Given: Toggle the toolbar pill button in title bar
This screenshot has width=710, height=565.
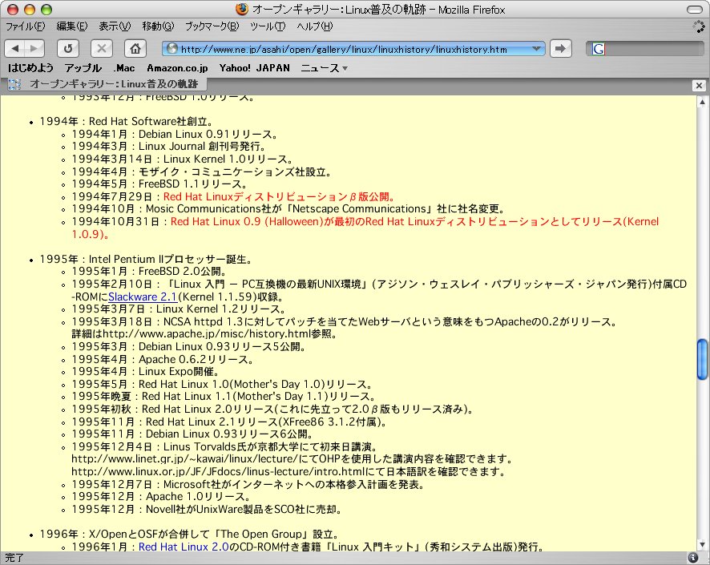Looking at the screenshot, I should click(x=694, y=10).
